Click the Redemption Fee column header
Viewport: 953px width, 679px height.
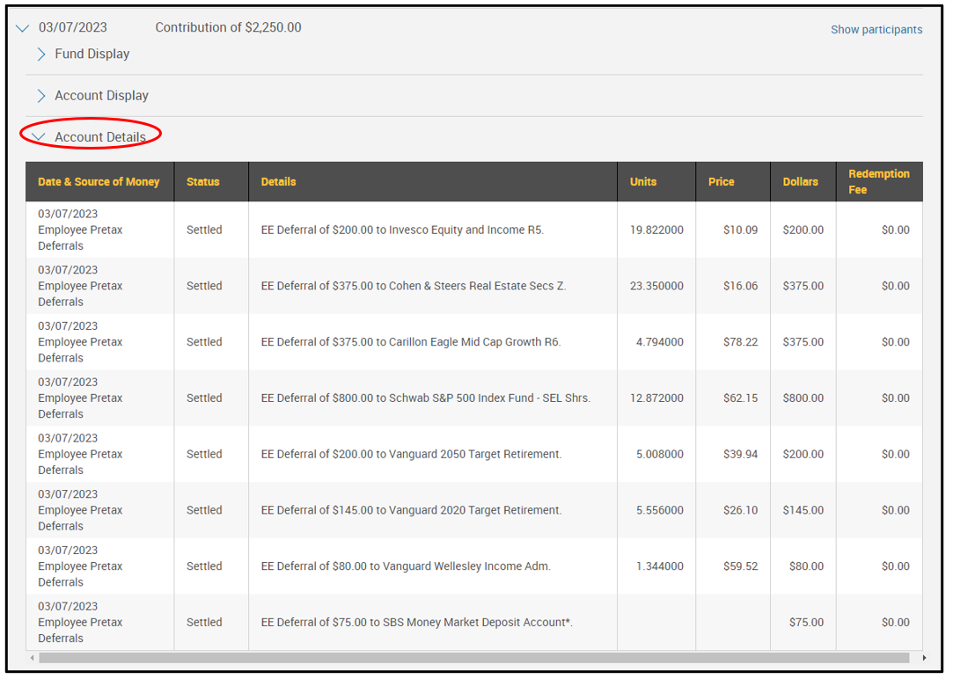point(878,181)
